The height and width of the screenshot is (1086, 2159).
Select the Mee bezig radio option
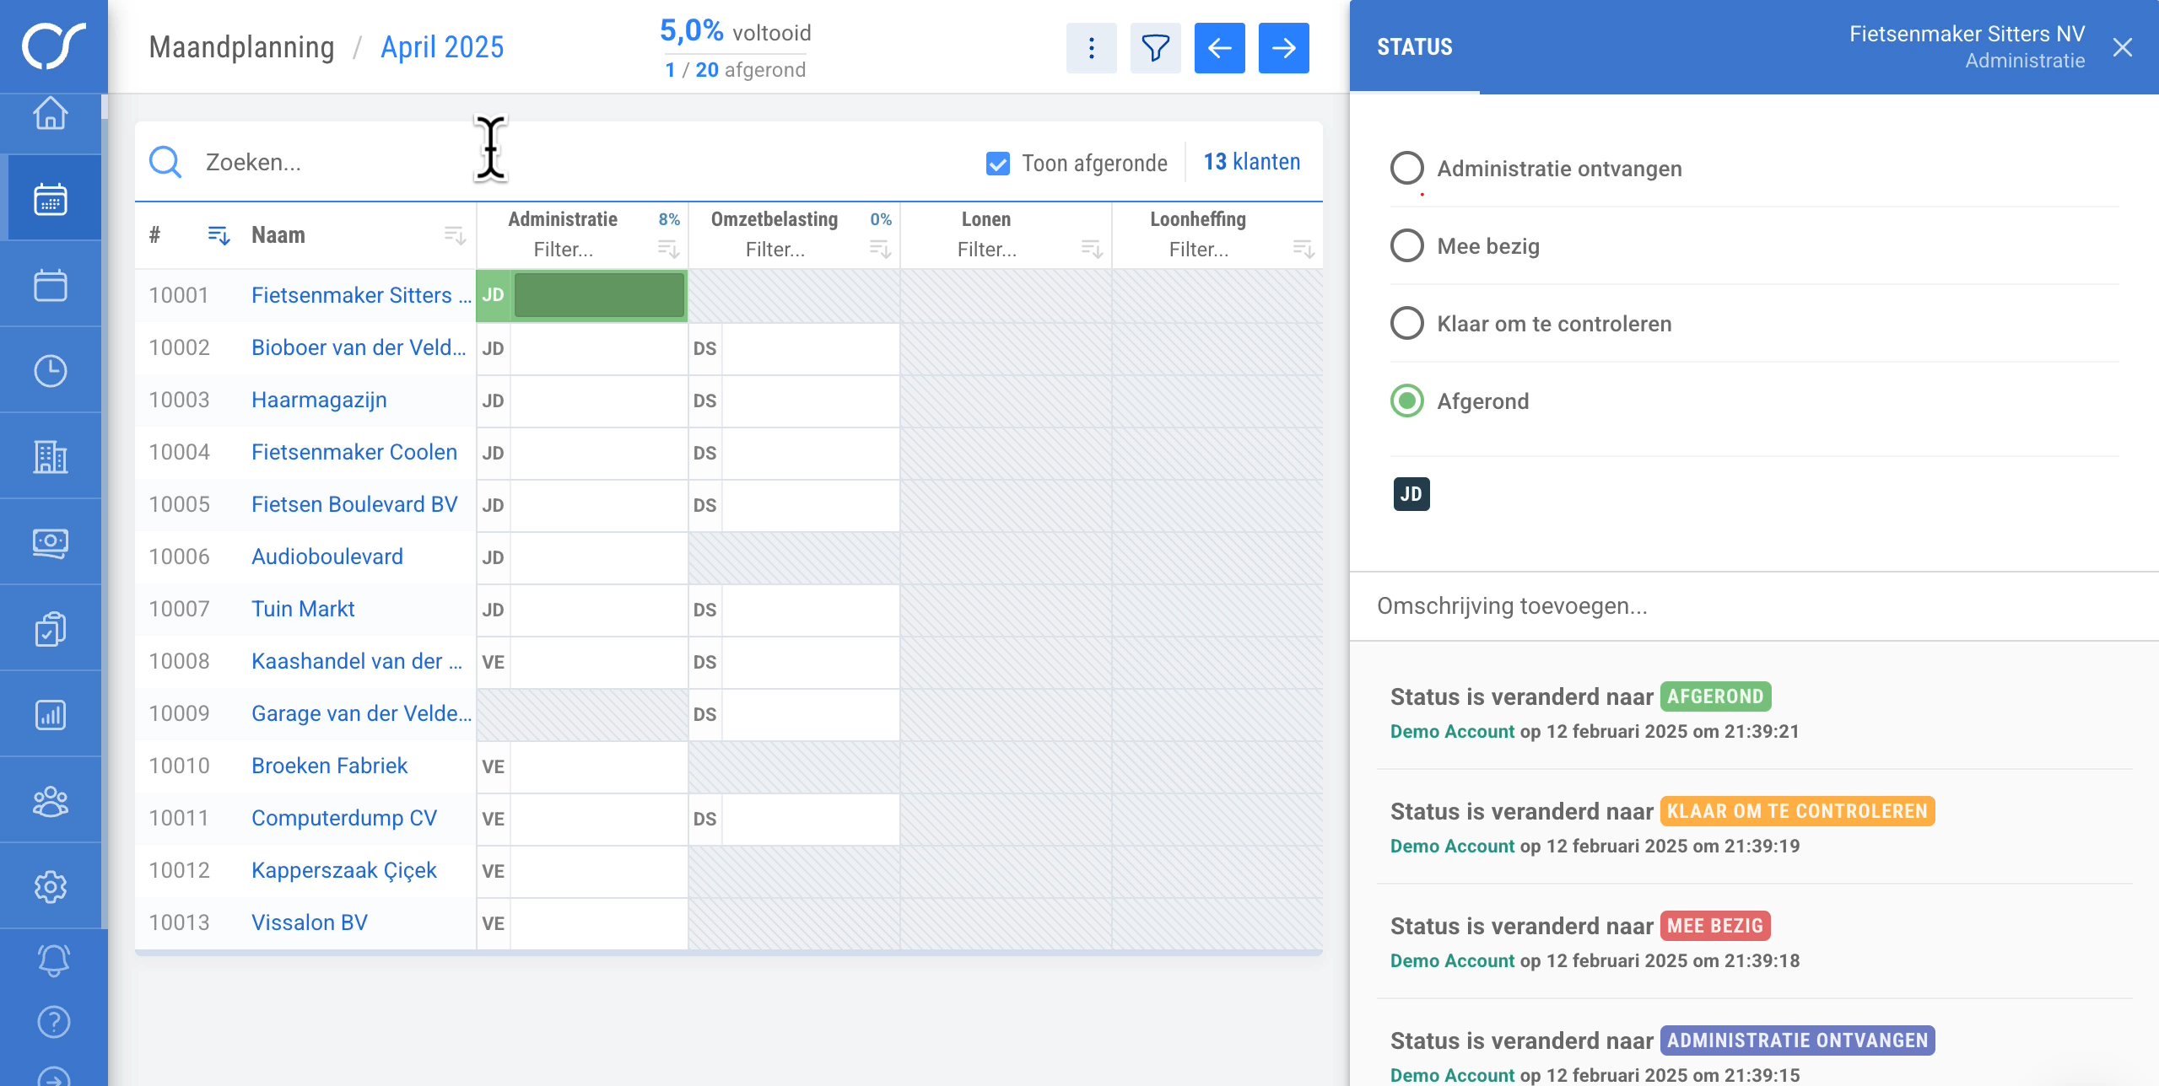click(x=1406, y=246)
